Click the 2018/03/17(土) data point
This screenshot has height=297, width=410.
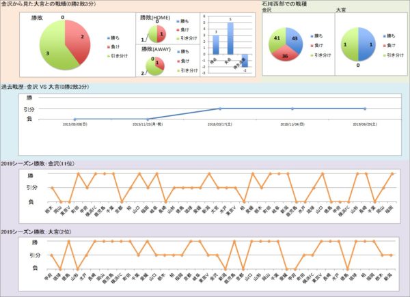click(220, 109)
